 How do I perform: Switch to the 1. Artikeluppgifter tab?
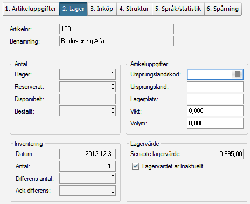pyautogui.click(x=31, y=9)
